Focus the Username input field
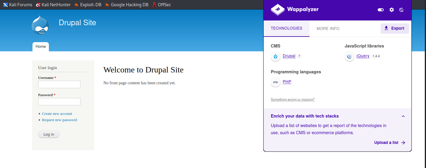Screen dimensions: 426x168 [x=59, y=85]
